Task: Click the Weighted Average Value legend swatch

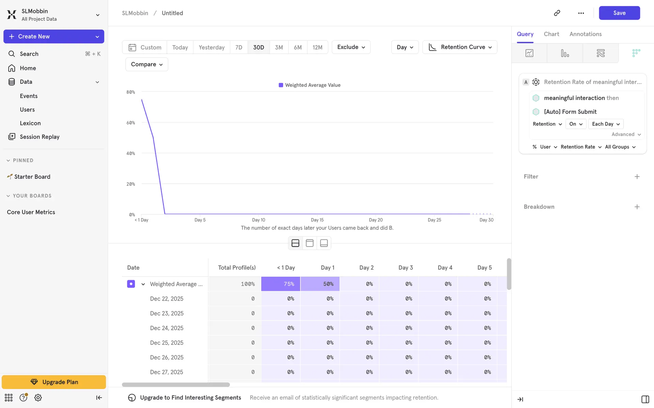Action: click(x=281, y=85)
